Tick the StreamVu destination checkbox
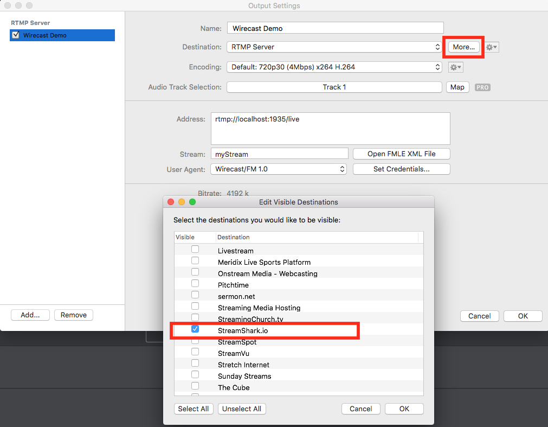 (195, 352)
